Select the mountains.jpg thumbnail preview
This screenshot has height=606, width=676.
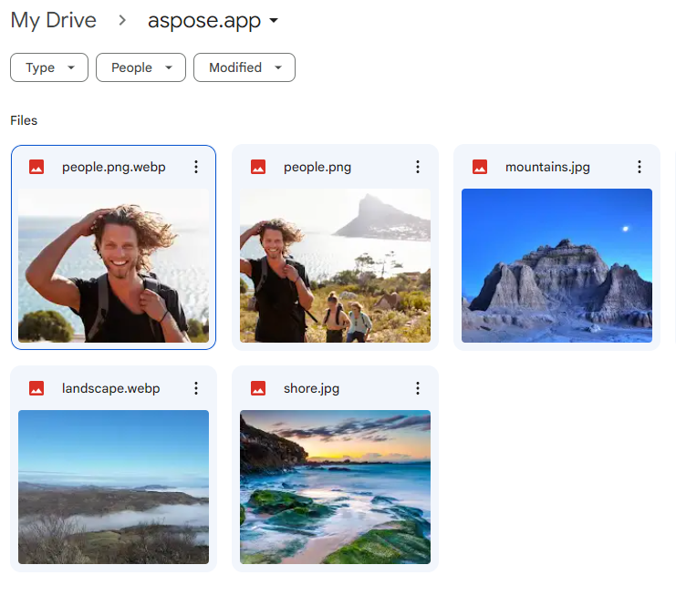click(556, 265)
